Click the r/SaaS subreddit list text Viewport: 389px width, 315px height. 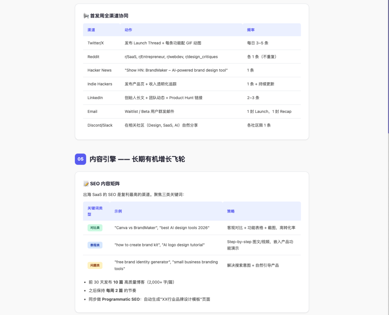(171, 57)
